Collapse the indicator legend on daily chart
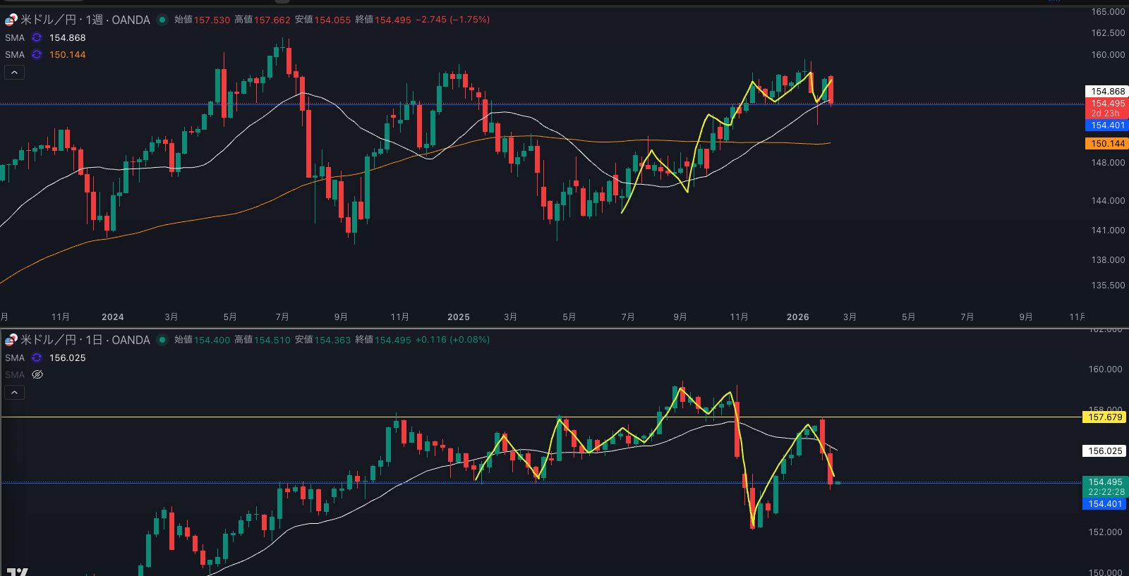 pos(14,393)
